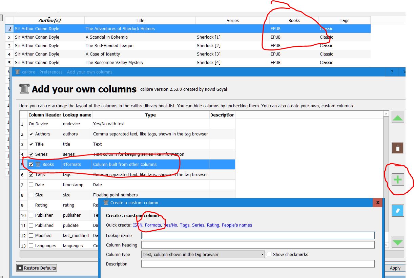Uncheck the Tags column checkbox
Viewport: 414px width, 278px height.
point(31,175)
